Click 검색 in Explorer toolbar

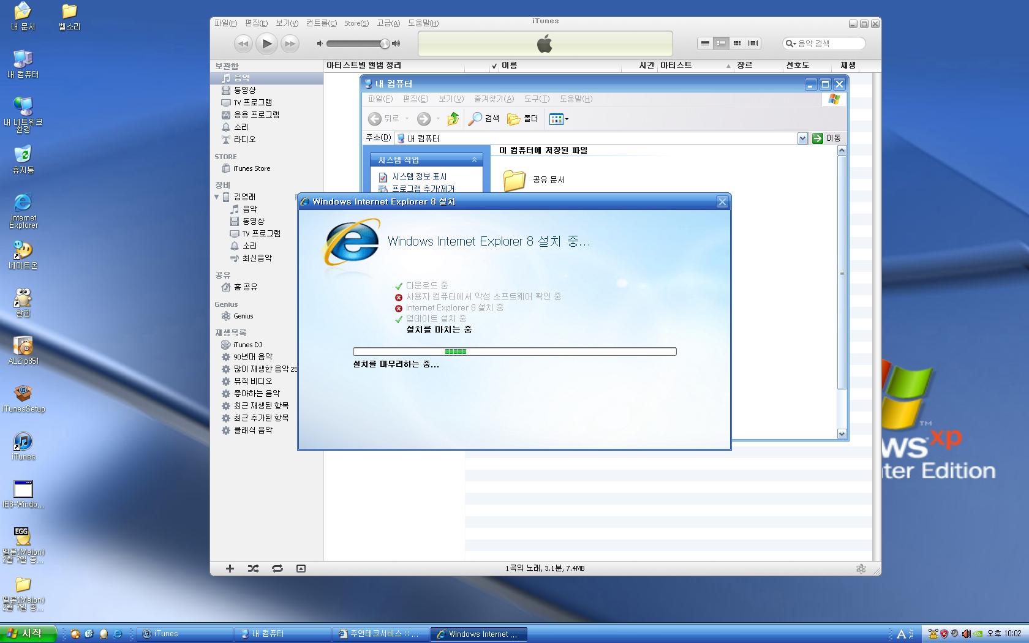[484, 119]
